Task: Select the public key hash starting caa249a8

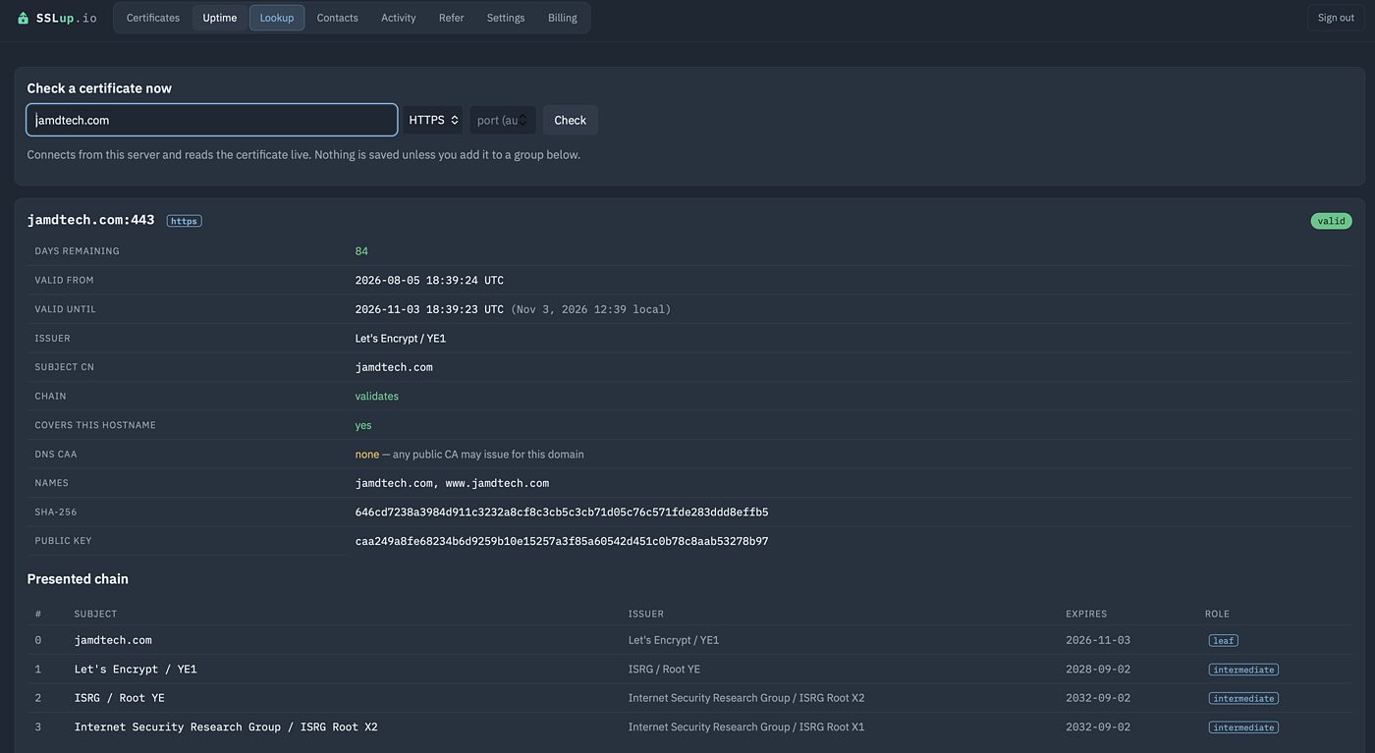Action: click(x=562, y=541)
